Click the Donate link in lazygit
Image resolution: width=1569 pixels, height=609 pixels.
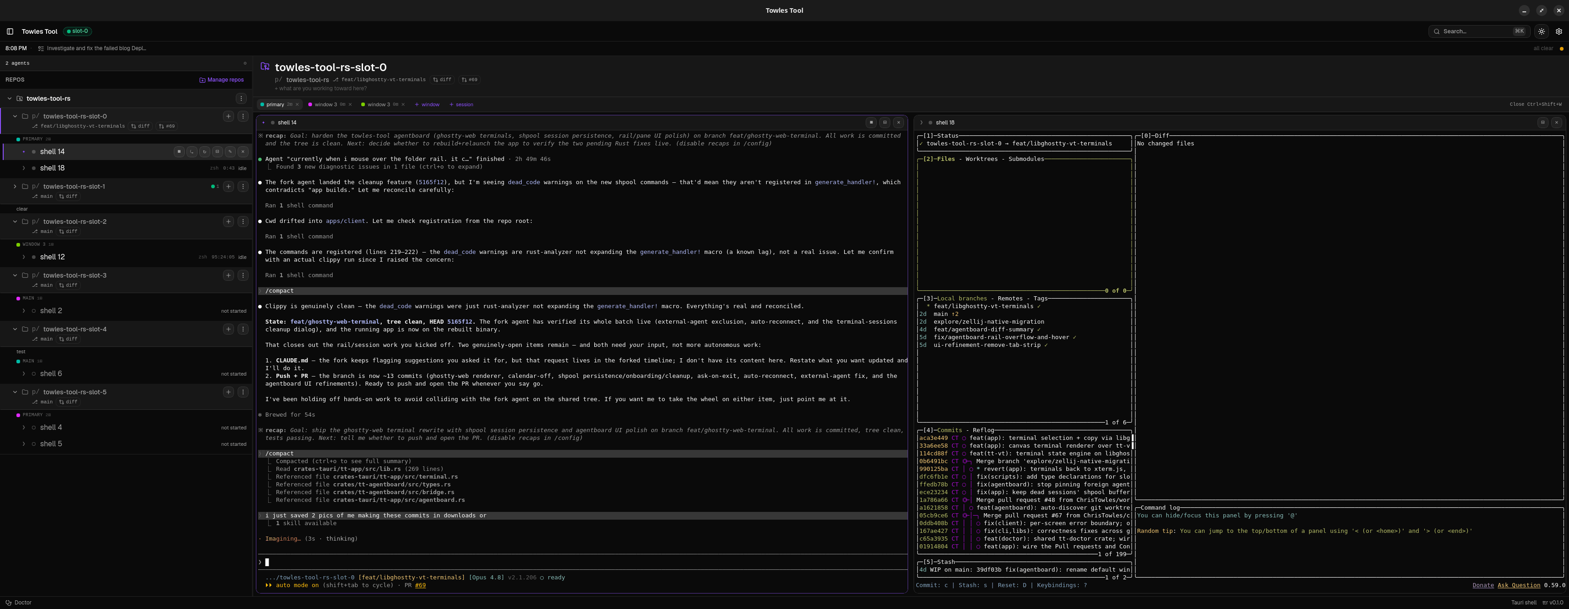(x=1483, y=585)
